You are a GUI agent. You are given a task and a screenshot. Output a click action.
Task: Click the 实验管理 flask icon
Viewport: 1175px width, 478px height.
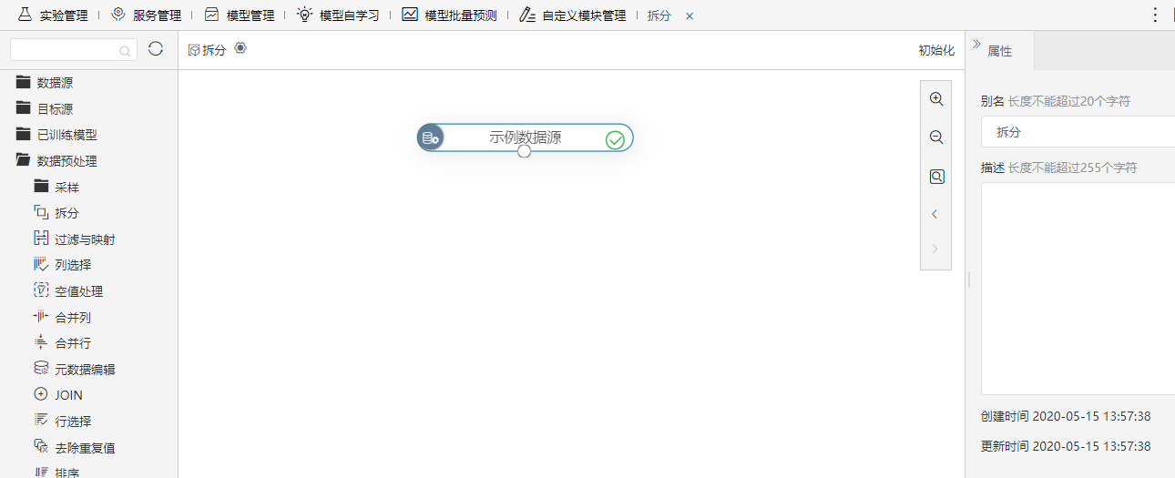[26, 15]
